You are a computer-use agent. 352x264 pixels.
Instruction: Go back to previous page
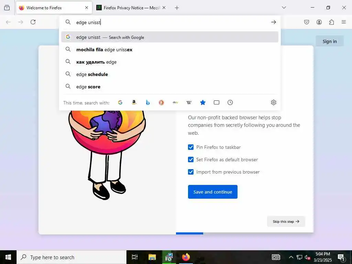tap(8, 22)
